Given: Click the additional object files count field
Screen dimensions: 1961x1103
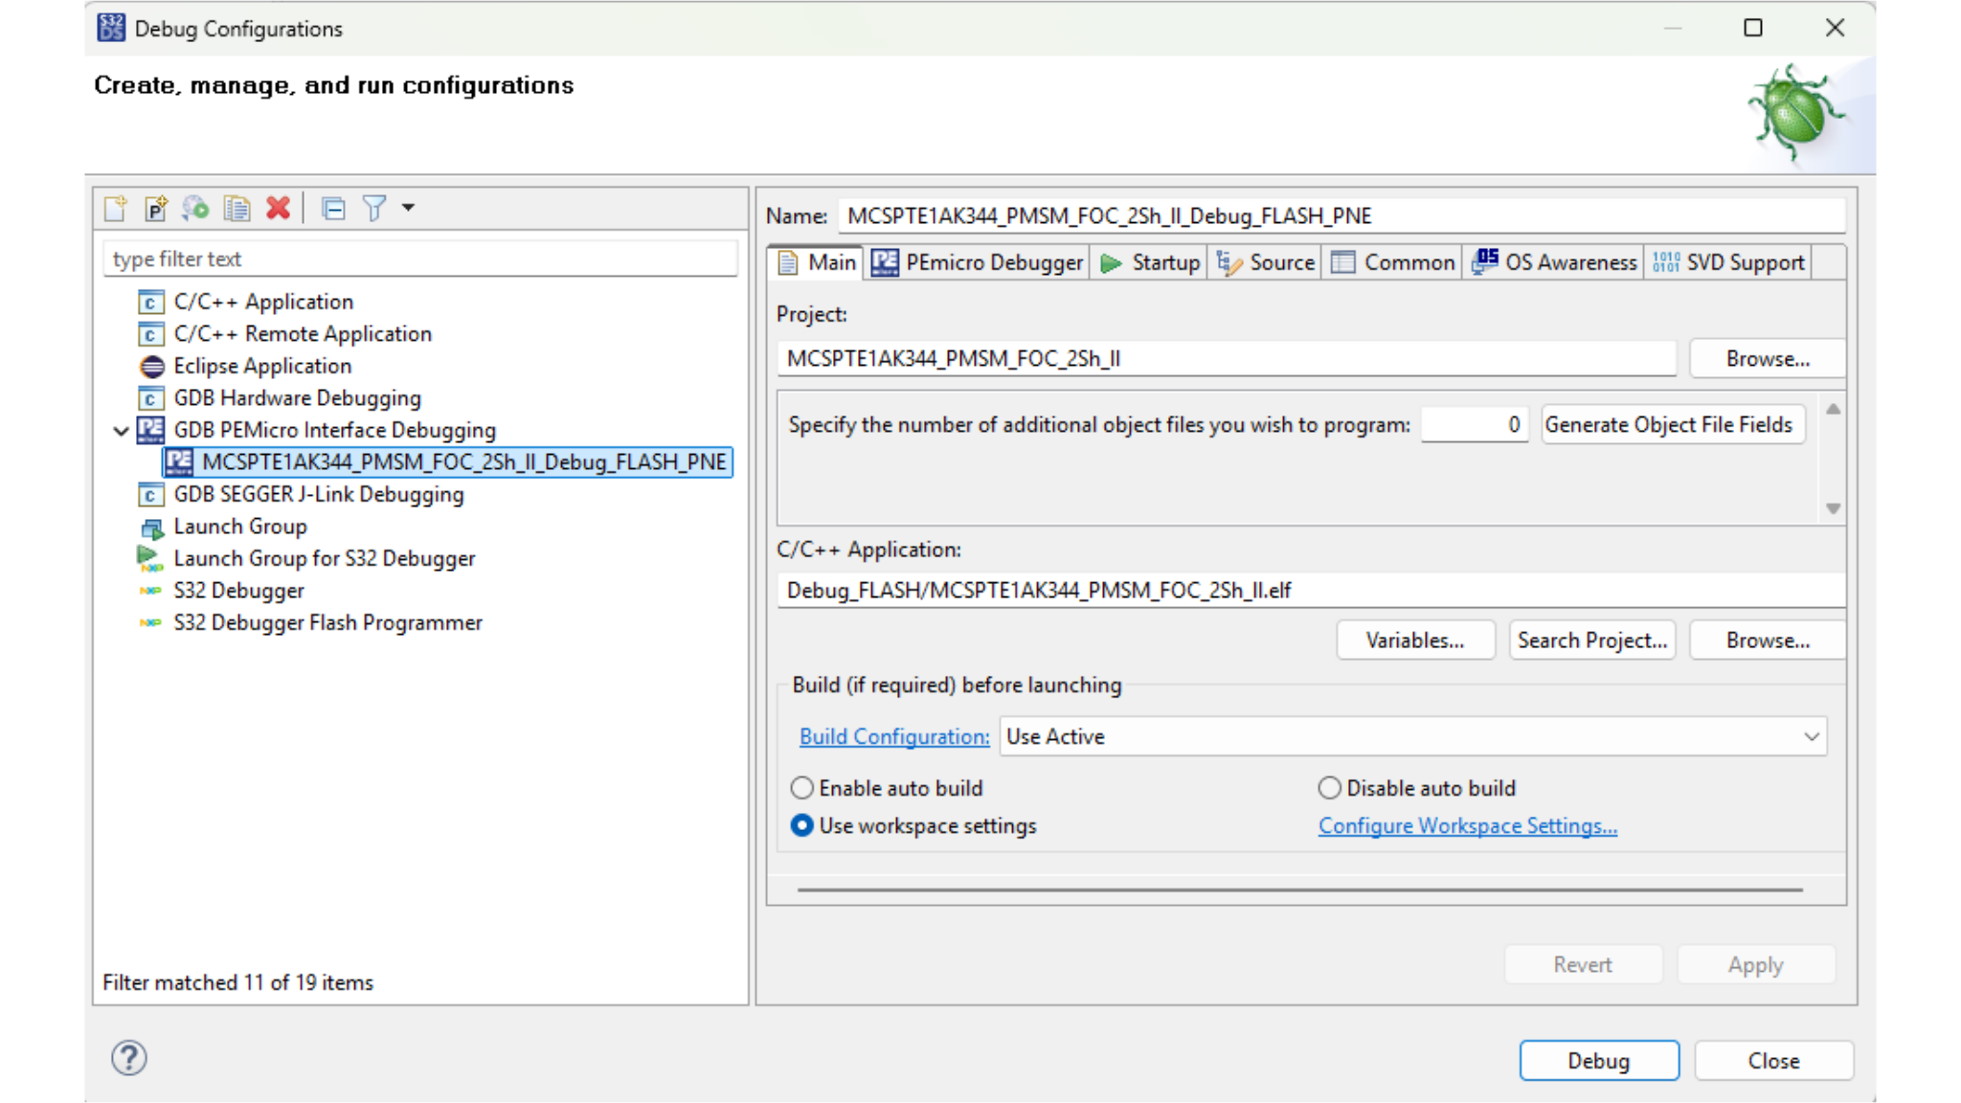Looking at the screenshot, I should tap(1475, 424).
